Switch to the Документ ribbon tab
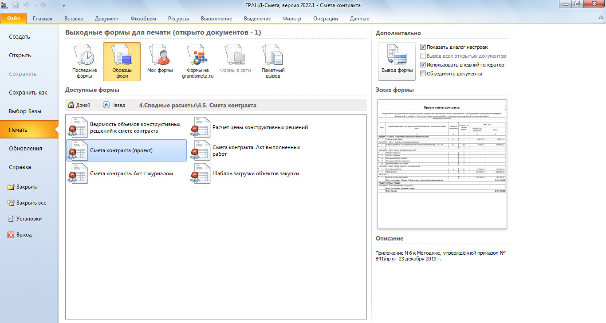Image resolution: width=606 pixels, height=323 pixels. [x=107, y=19]
